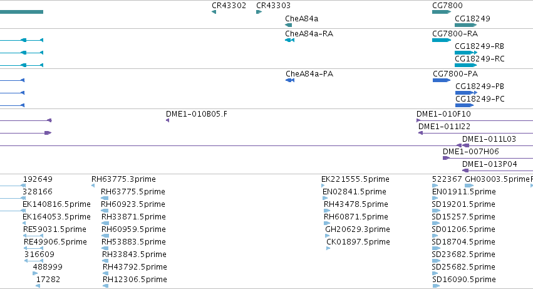Select the CG18249-RB transcript glyph
Viewport: 533px width, 289px height.
tap(466, 53)
